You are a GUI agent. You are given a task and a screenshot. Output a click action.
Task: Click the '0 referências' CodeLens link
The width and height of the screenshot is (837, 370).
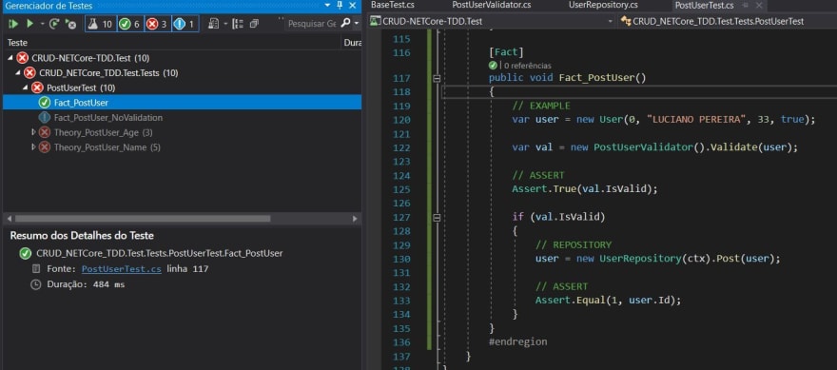pos(528,66)
